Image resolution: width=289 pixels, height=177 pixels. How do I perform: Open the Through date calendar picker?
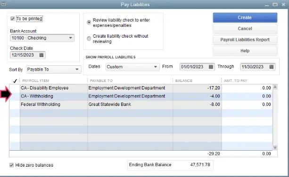click(271, 67)
